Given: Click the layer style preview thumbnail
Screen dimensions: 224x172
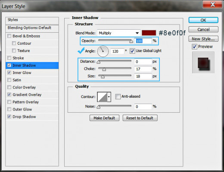Looking at the screenshot, I should pyautogui.click(x=203, y=63).
